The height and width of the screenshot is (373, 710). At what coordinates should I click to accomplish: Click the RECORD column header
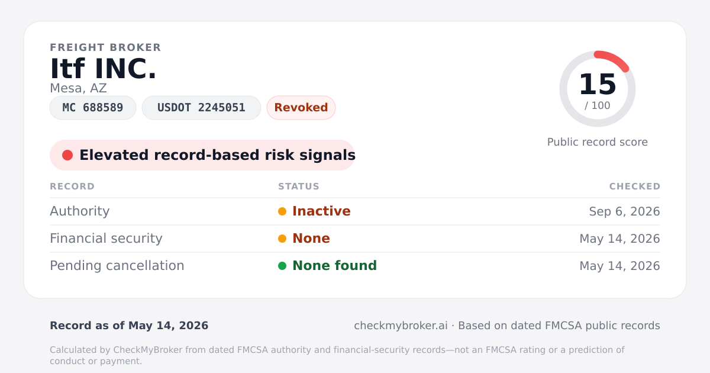(72, 186)
